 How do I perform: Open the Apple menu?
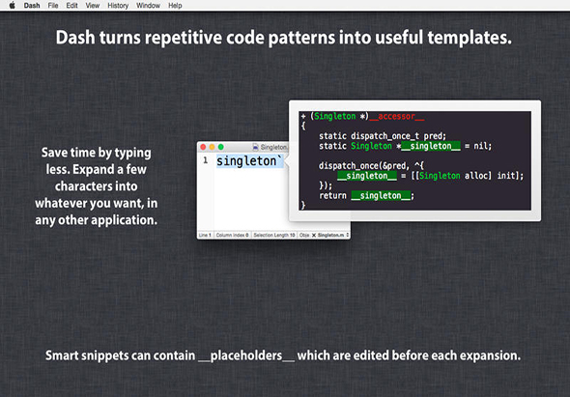click(12, 6)
